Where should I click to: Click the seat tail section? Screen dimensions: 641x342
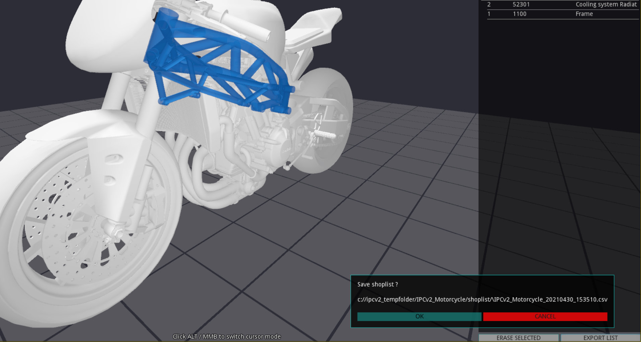(318, 23)
